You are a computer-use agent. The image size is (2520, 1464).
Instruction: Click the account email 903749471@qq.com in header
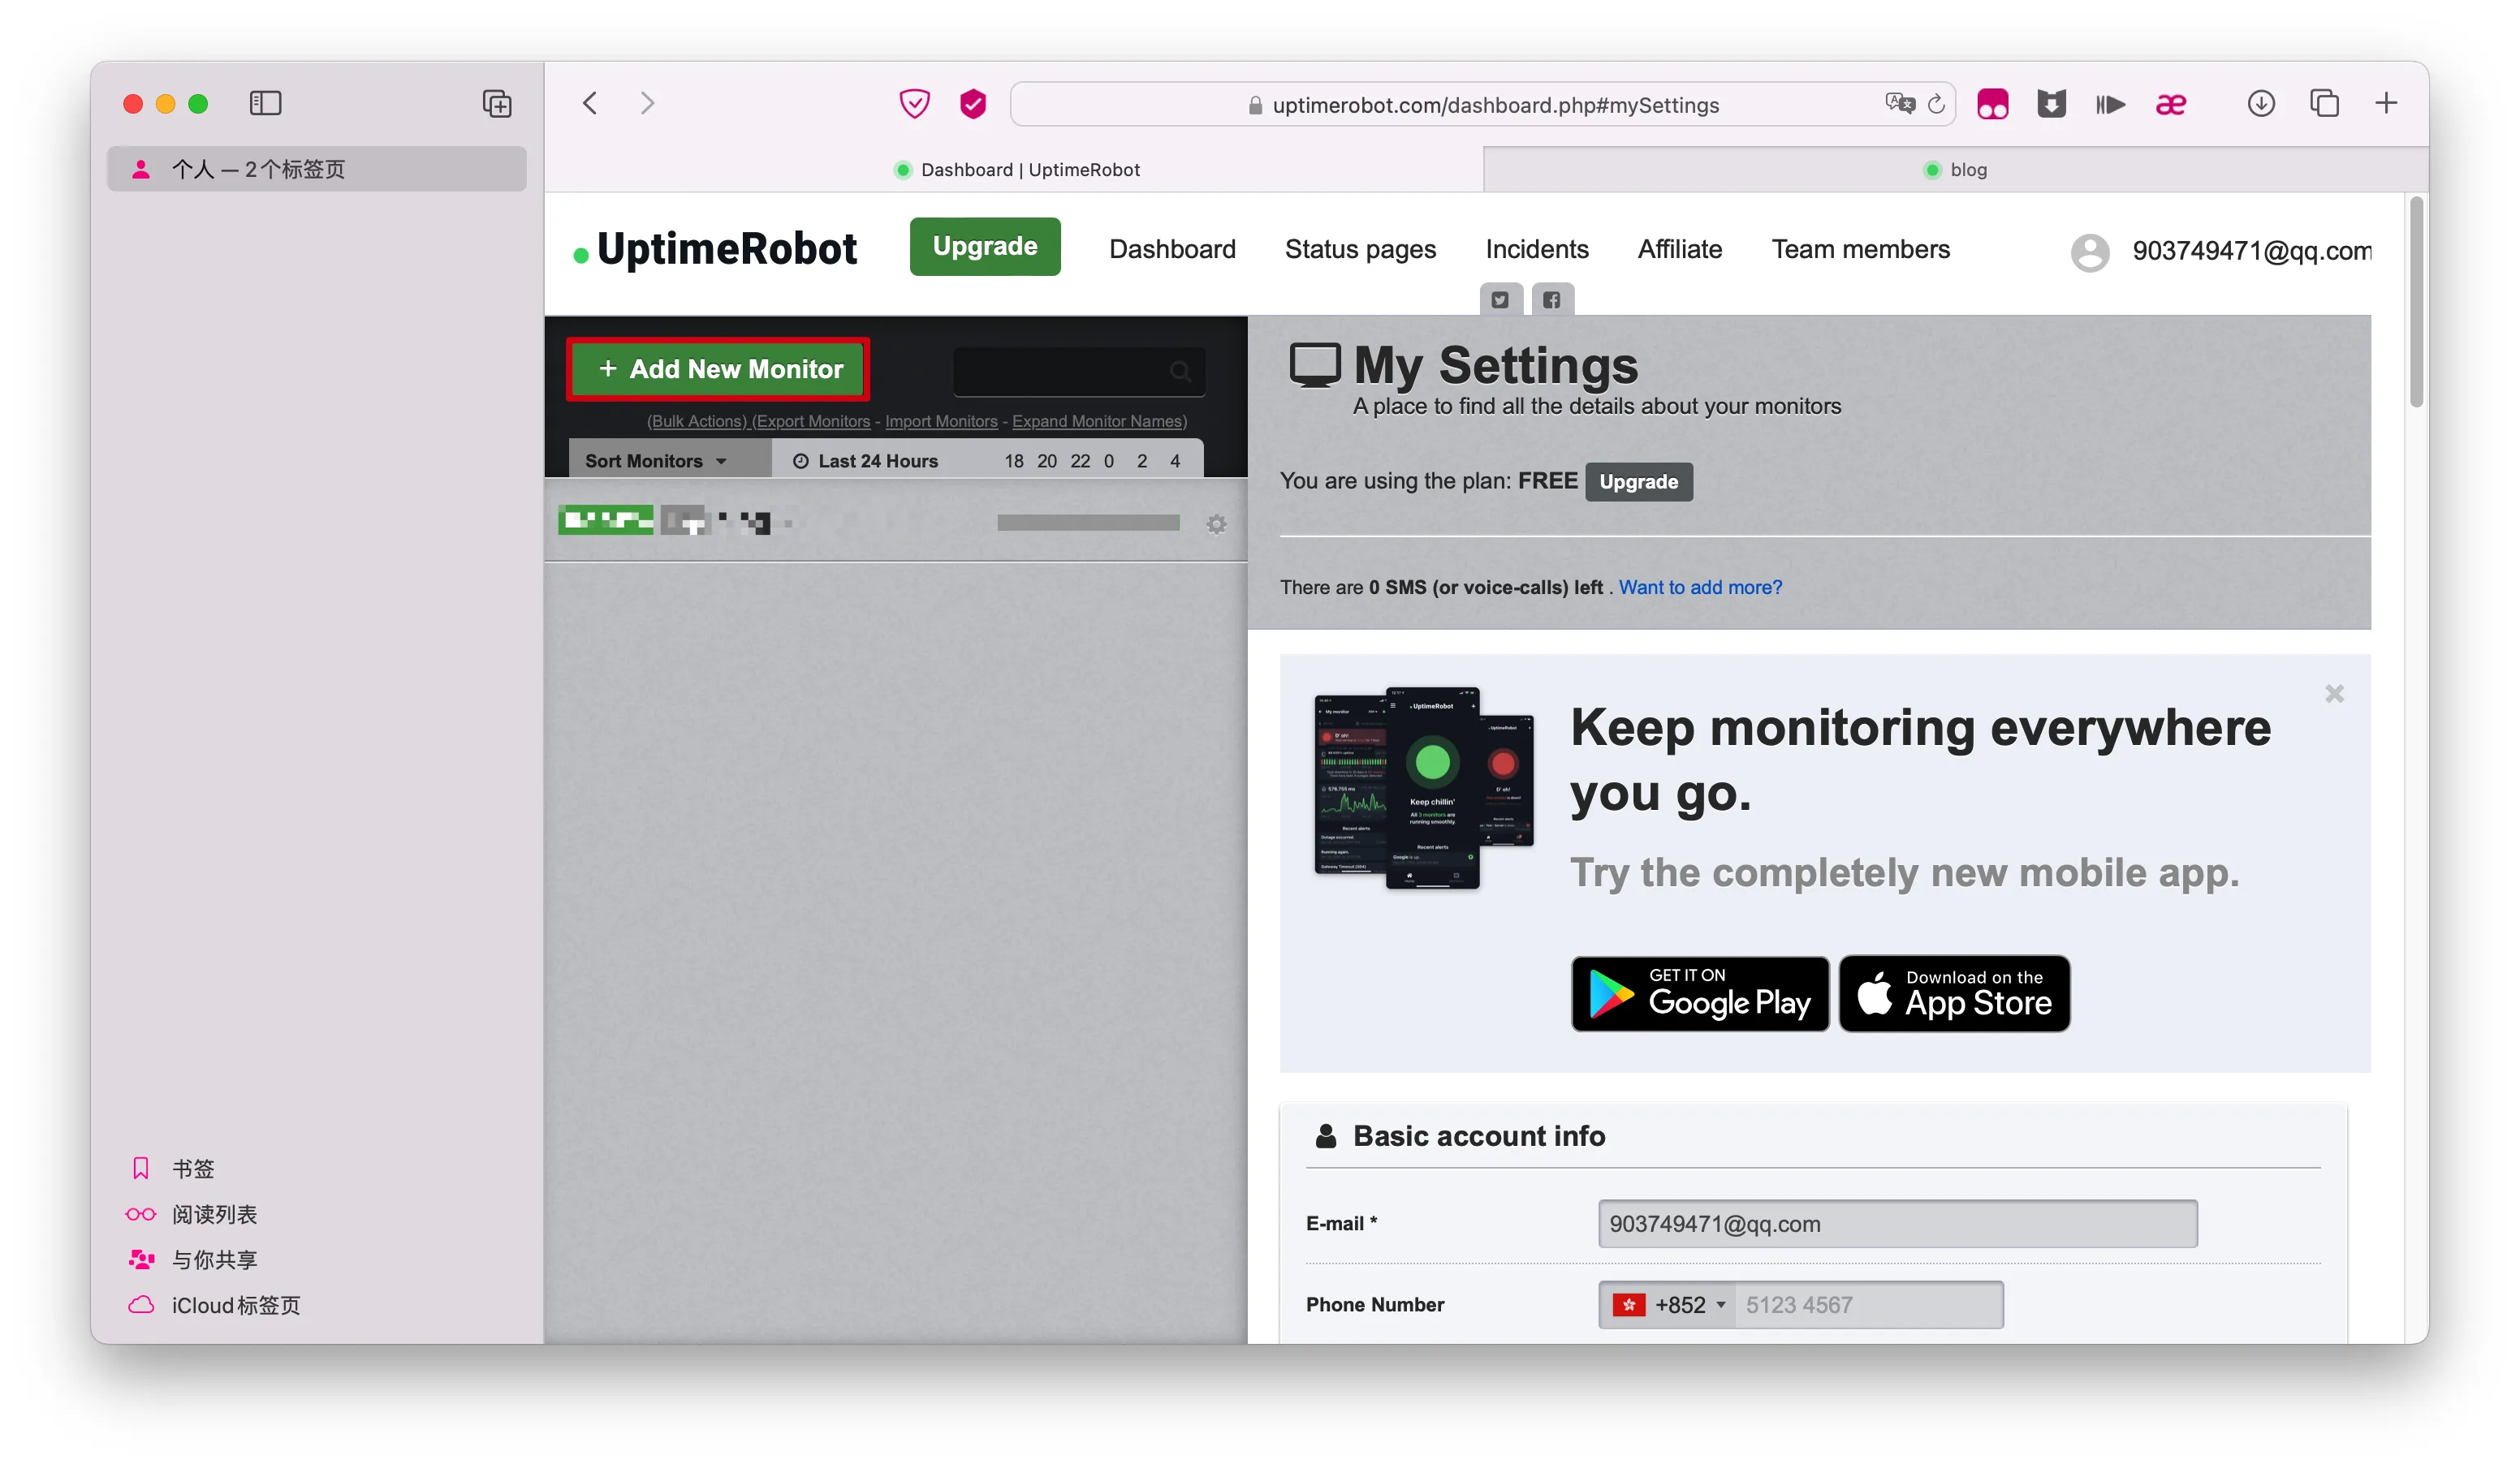pos(2251,251)
